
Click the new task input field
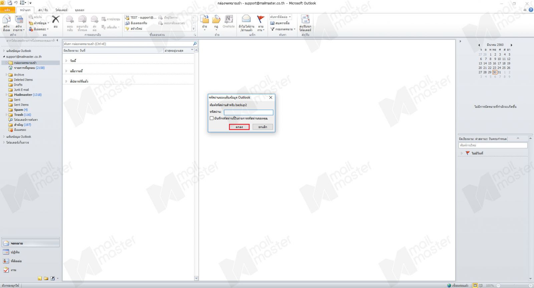coord(493,145)
